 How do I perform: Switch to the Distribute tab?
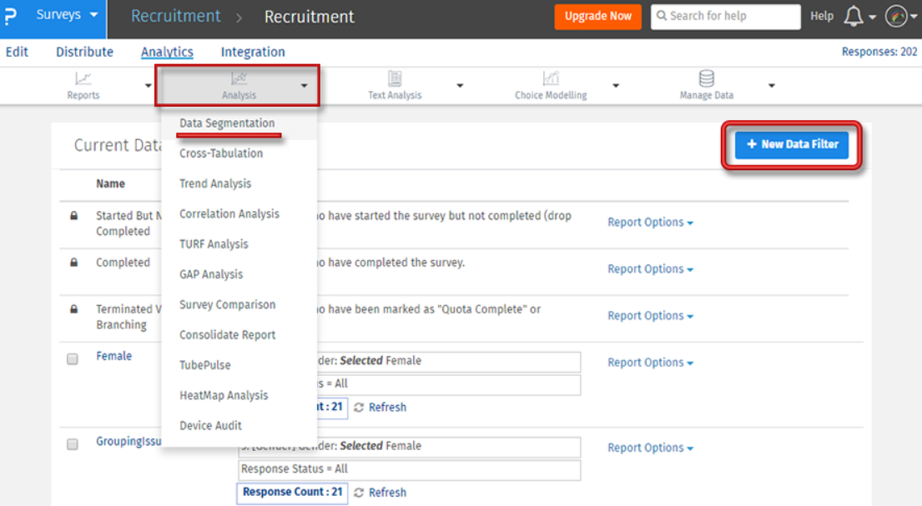click(x=84, y=52)
